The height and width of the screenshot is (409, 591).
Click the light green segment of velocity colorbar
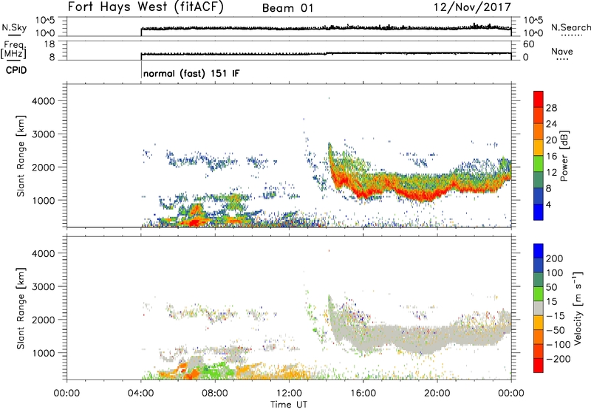[539, 294]
